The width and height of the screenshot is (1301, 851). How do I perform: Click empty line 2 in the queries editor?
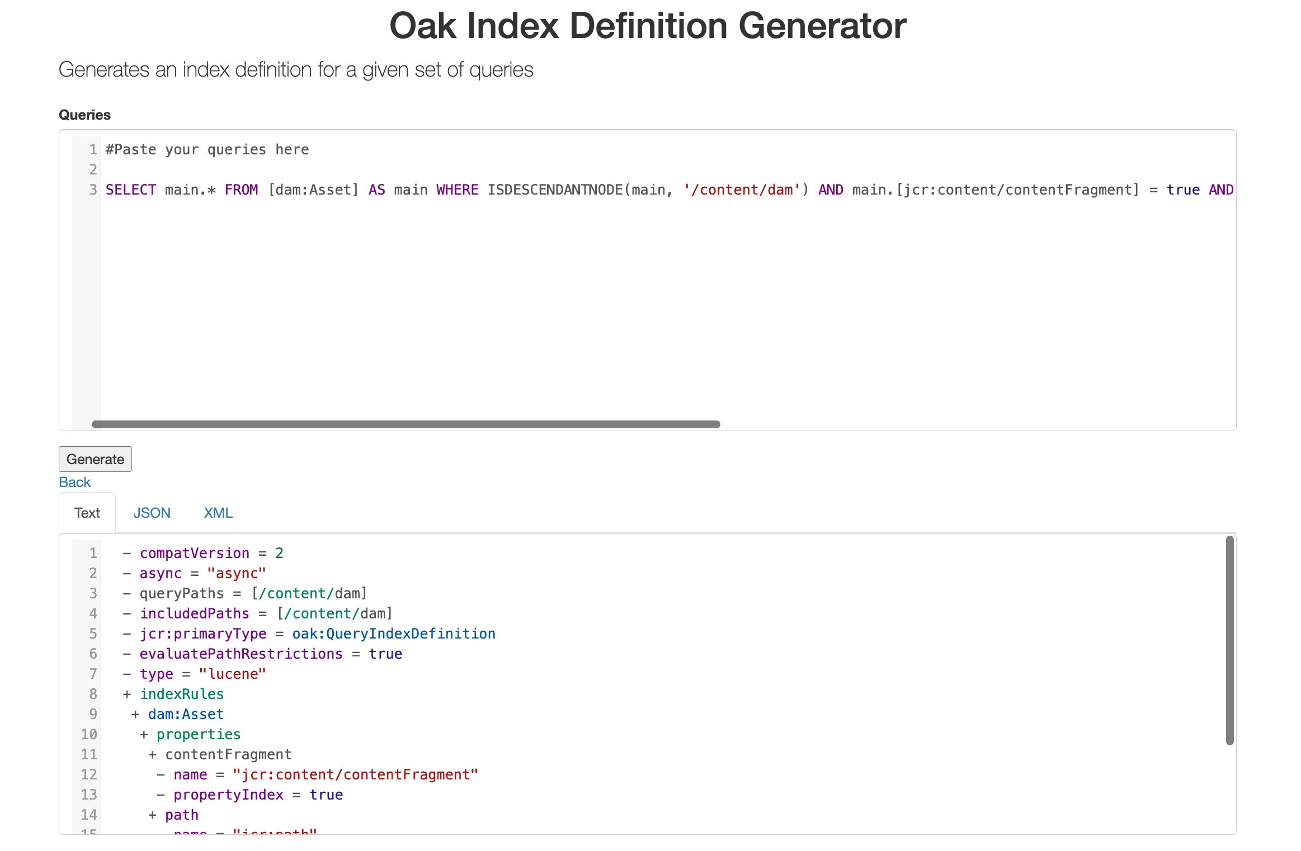[x=336, y=169]
